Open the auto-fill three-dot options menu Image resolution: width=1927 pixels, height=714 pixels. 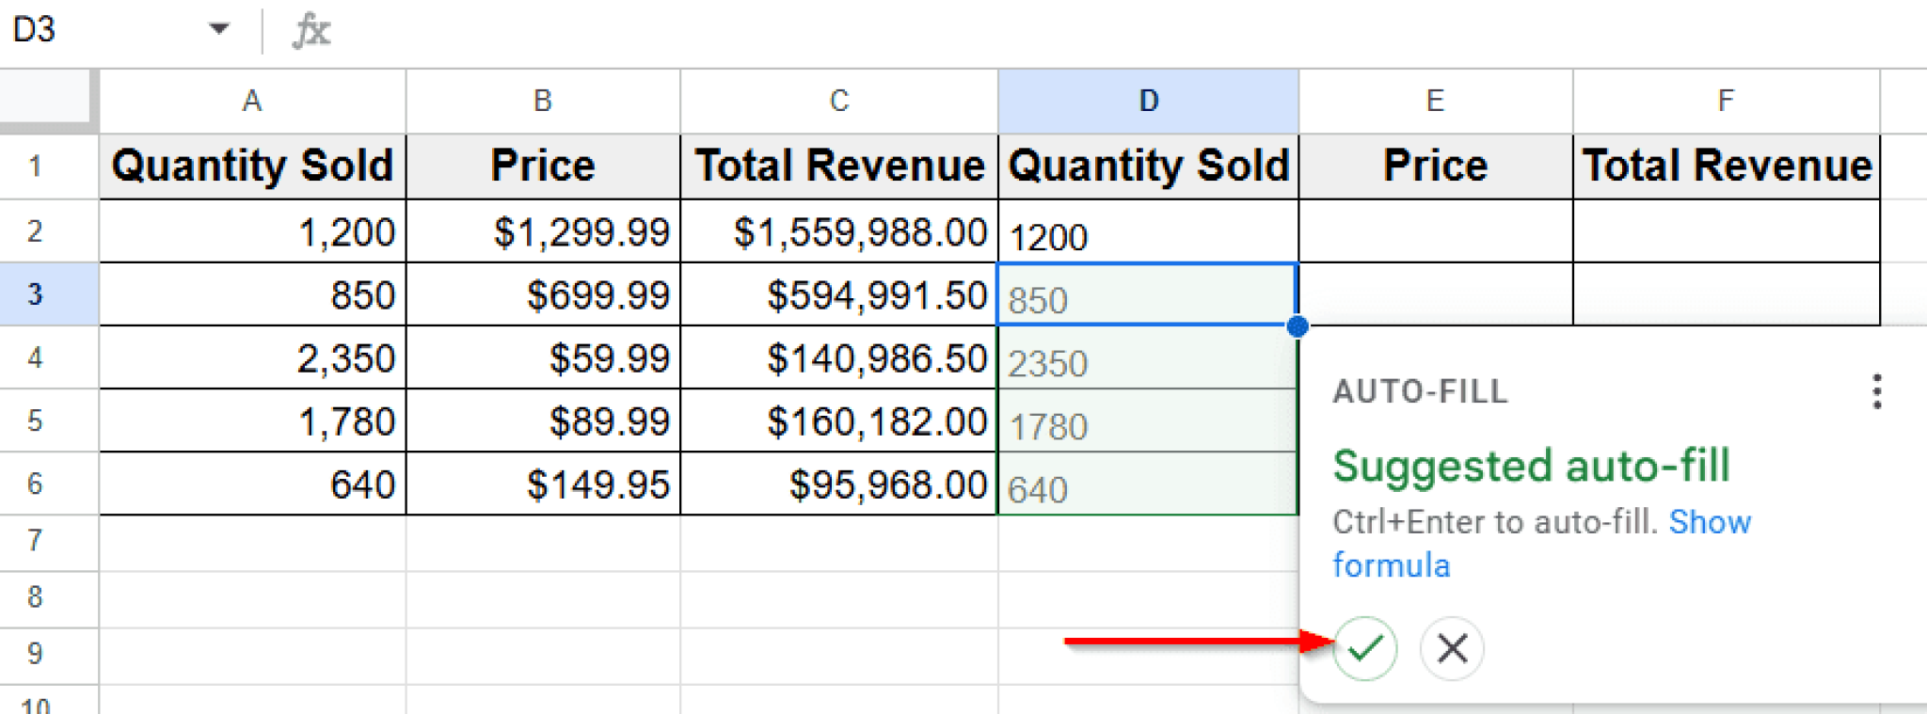click(x=1876, y=391)
